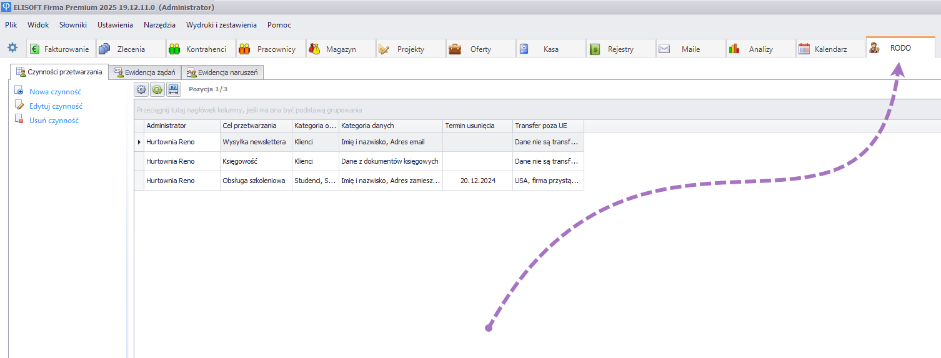Open the Wydruki i zestawienia menu

click(221, 25)
